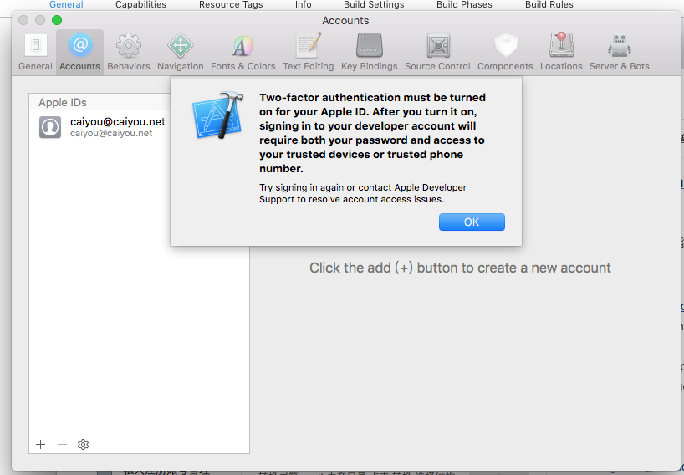Open Text Editing preferences
This screenshot has width=684, height=475.
click(x=308, y=52)
